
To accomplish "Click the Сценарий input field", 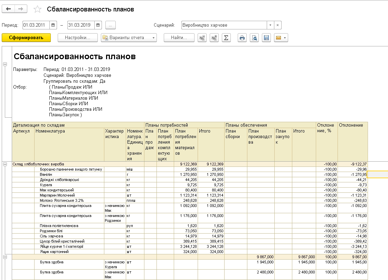I will pos(224,25).
